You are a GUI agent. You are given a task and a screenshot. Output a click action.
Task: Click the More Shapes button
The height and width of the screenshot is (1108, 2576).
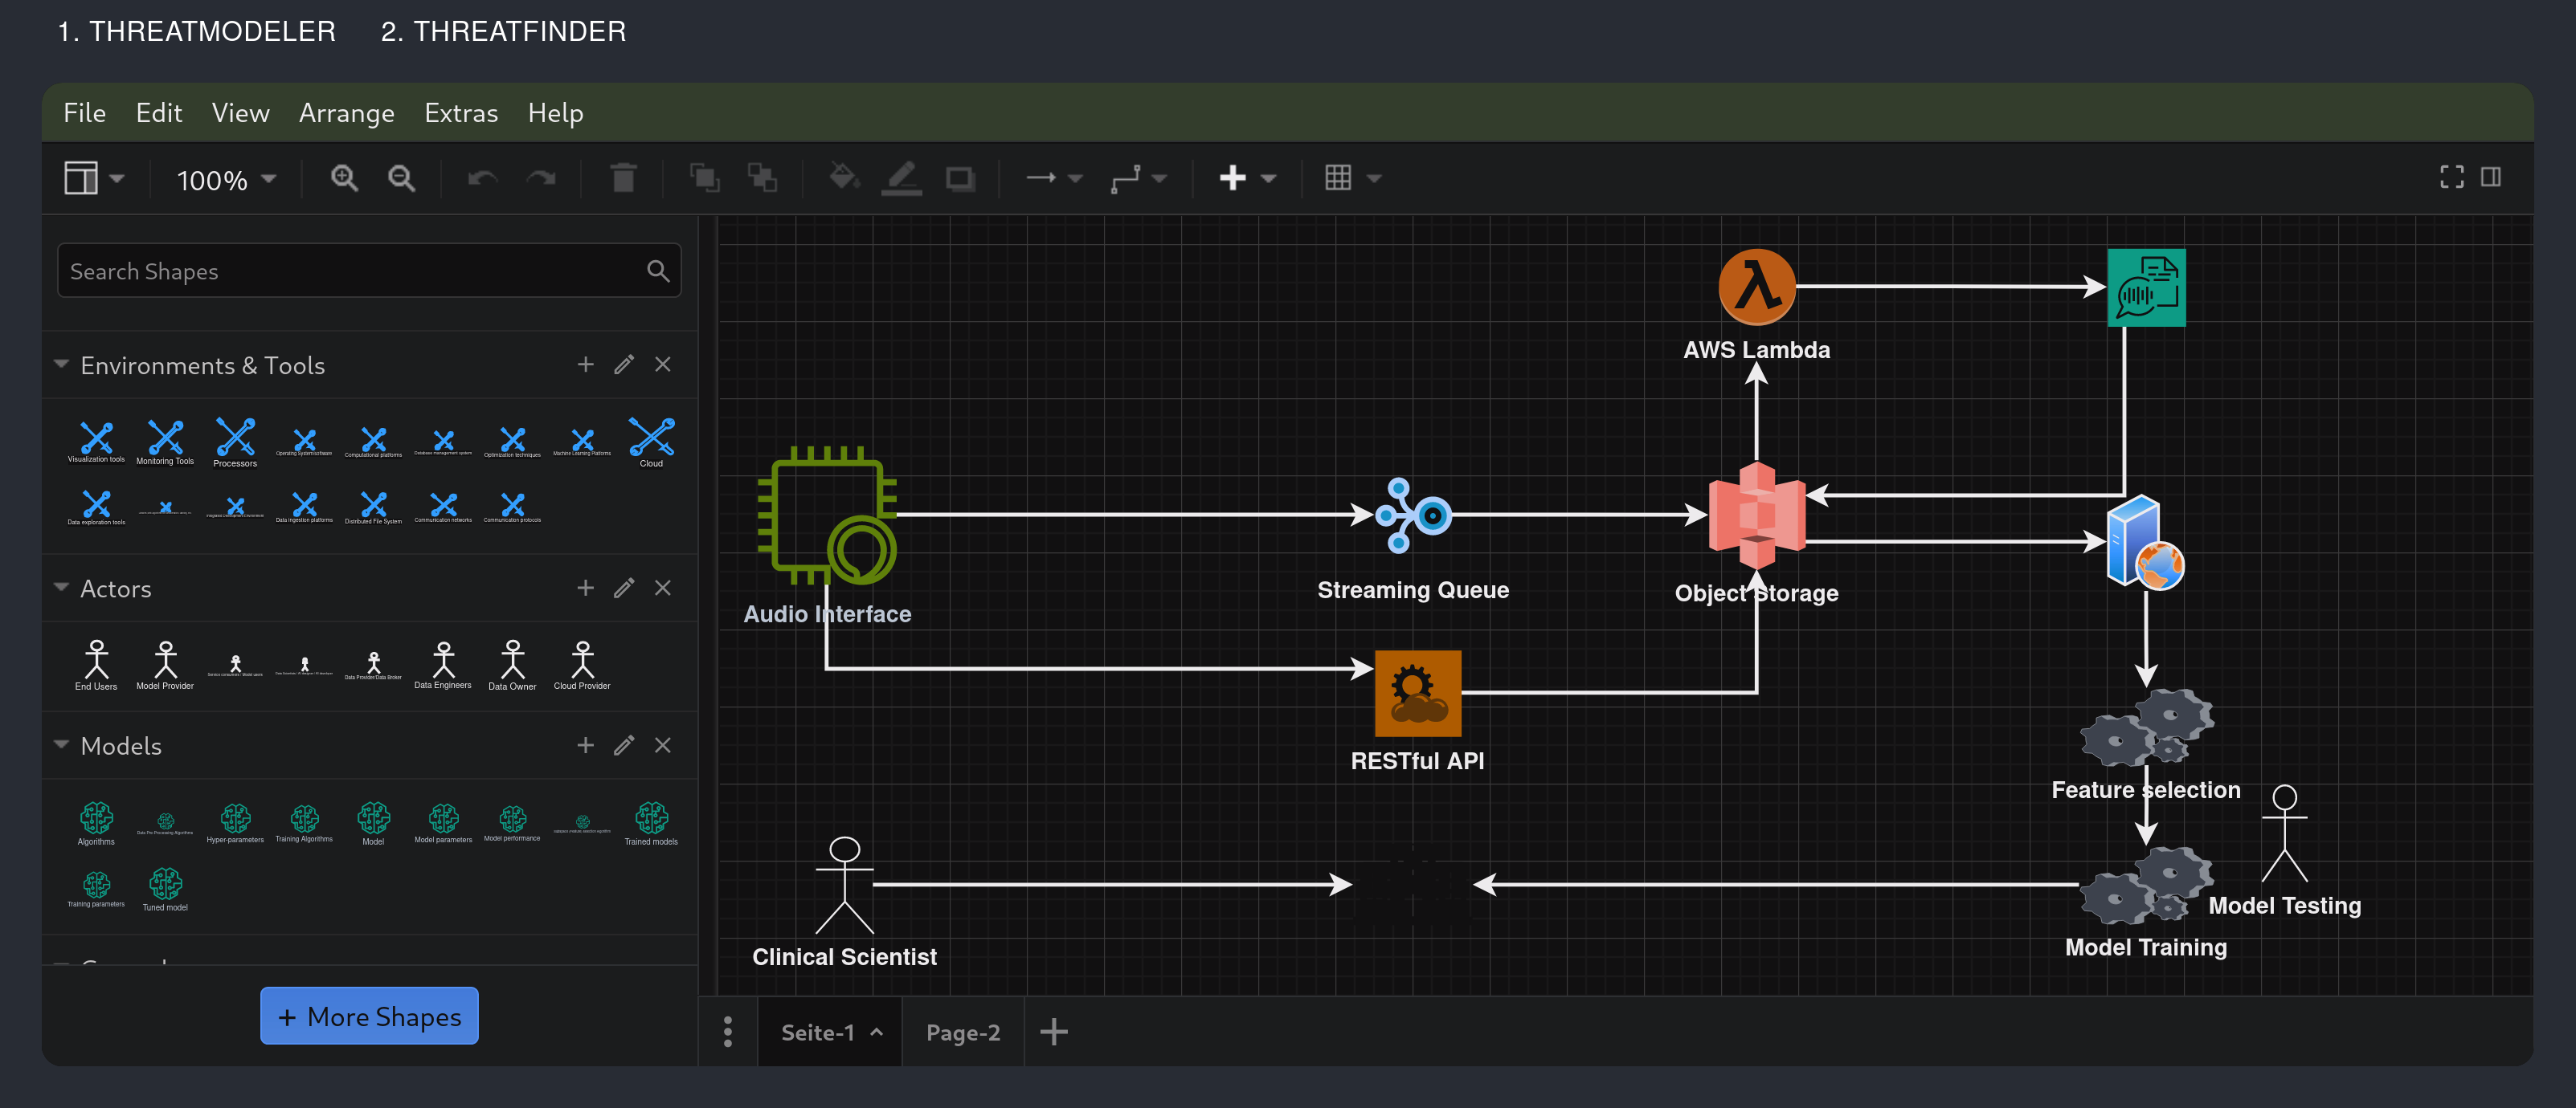[369, 1016]
